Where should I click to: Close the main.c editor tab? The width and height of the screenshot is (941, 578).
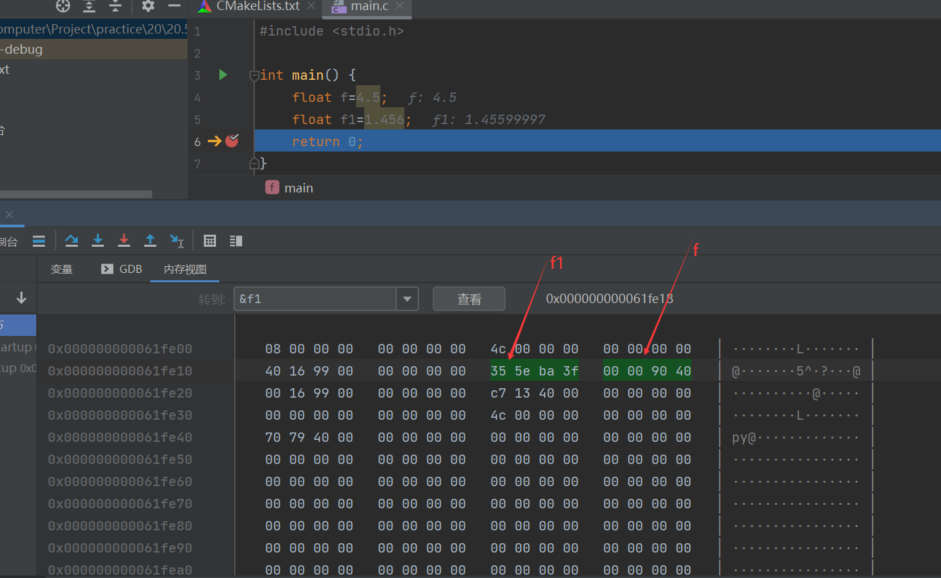400,5
